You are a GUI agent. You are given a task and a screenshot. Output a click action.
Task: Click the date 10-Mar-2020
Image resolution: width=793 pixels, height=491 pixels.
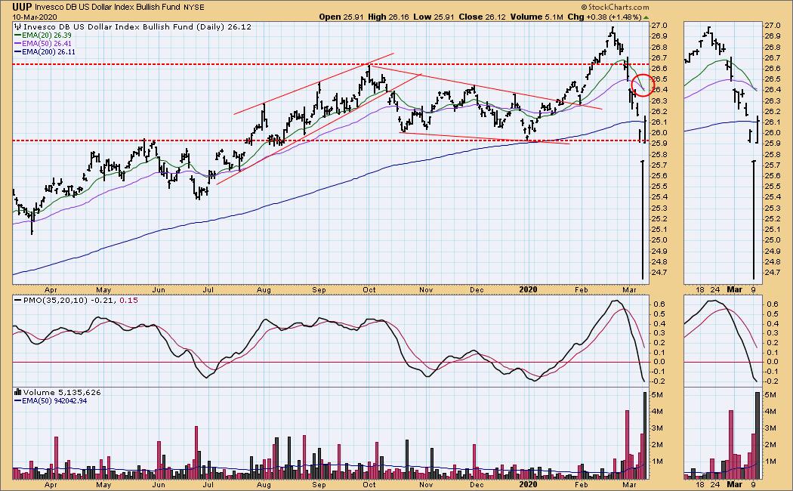[35, 17]
